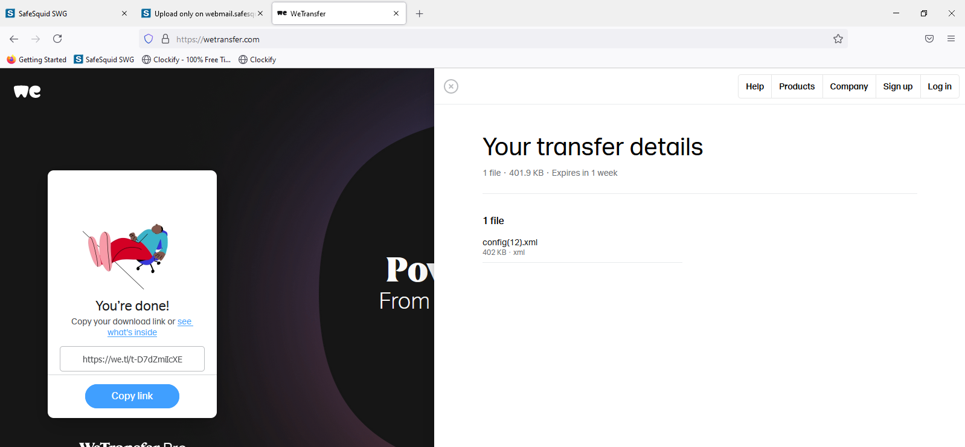Bookmark this page with the star icon
Viewport: 965px width, 447px height.
[838, 38]
